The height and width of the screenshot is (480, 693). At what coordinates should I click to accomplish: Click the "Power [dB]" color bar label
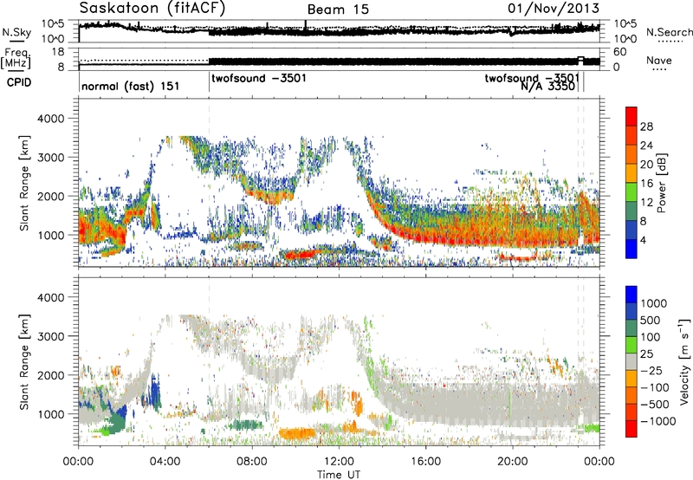(x=662, y=183)
